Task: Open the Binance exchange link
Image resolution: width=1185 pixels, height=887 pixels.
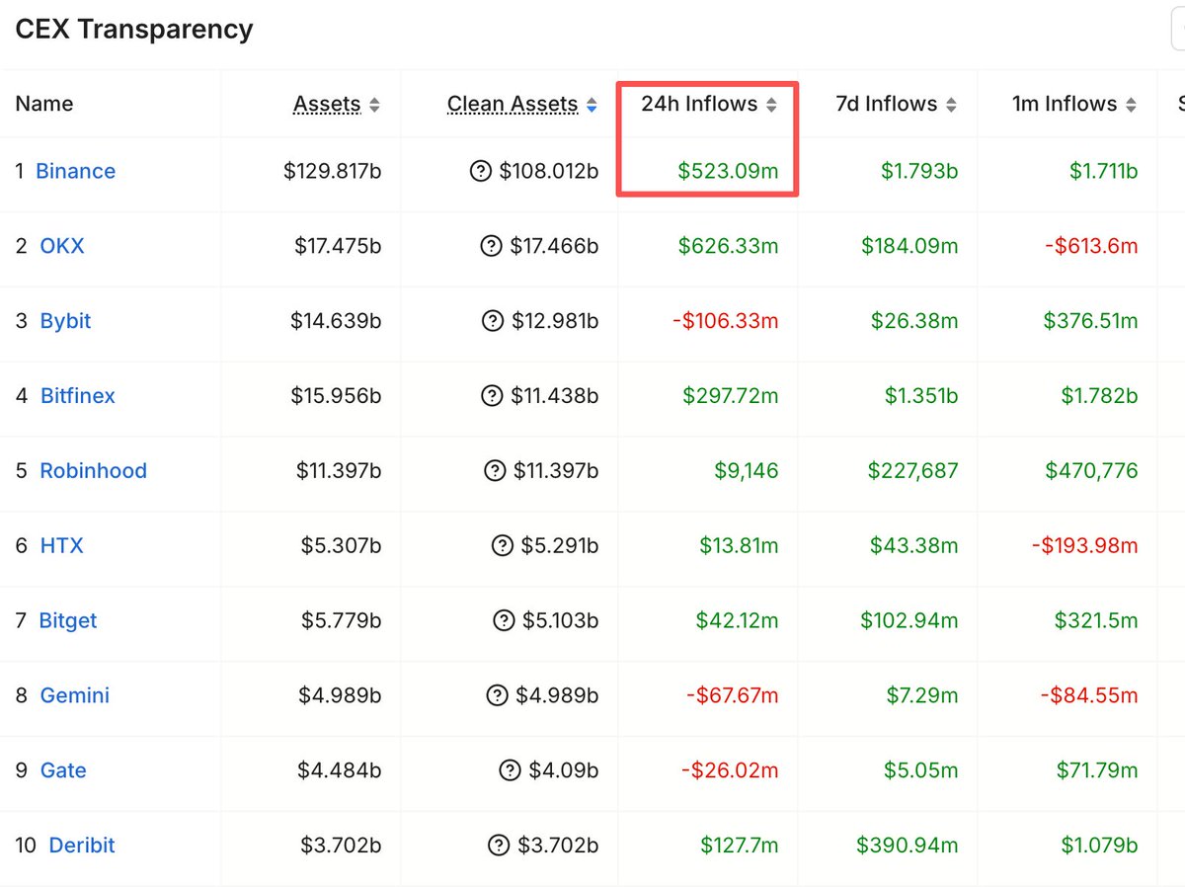Action: tap(75, 171)
